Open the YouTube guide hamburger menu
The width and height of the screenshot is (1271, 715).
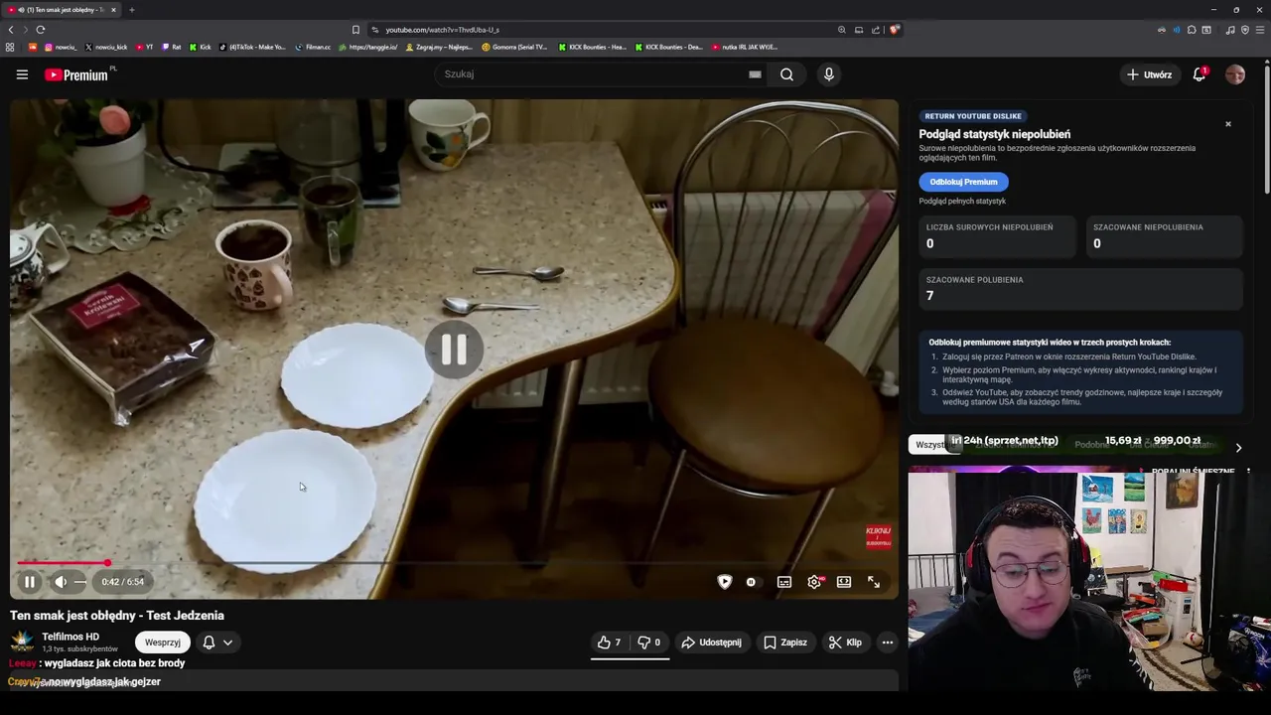22,74
